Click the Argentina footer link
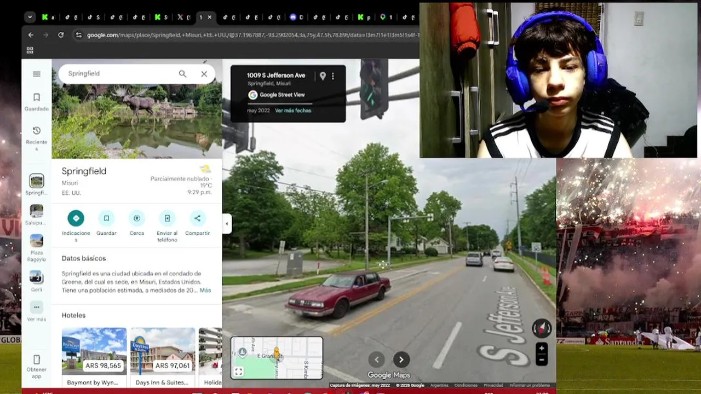This screenshot has height=394, width=701. (x=439, y=385)
